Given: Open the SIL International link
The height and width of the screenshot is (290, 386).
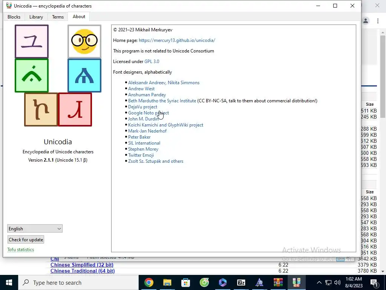Looking at the screenshot, I should coord(144,143).
